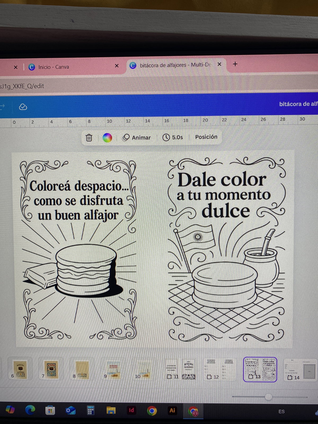Click the Posición button
Screen dimensions: 318x424
point(206,137)
